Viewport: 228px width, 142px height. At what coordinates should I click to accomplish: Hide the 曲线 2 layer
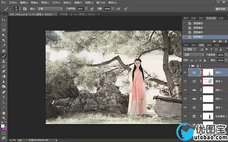coord(185,81)
